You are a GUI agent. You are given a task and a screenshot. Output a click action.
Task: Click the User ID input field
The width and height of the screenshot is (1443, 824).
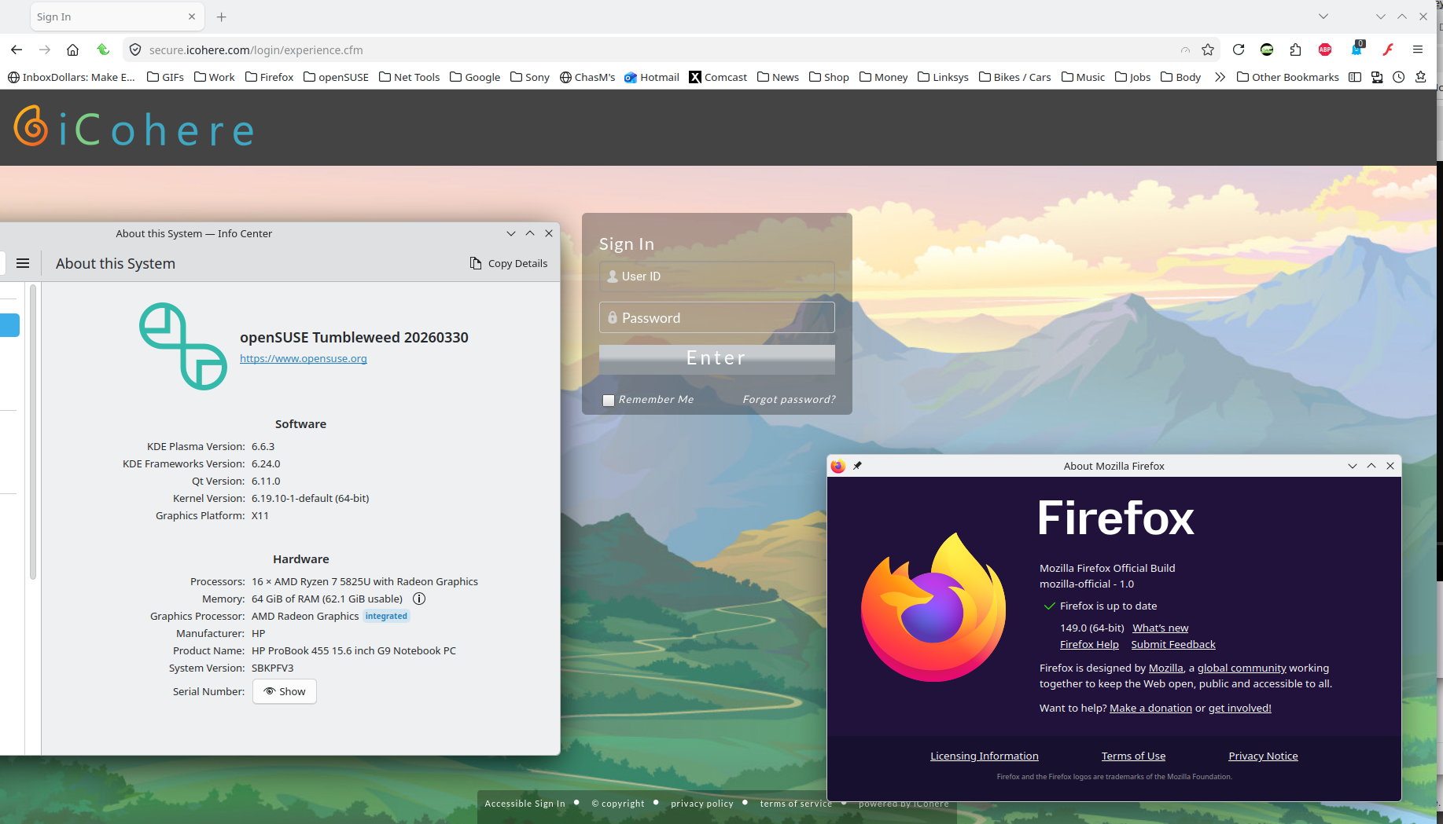click(716, 276)
